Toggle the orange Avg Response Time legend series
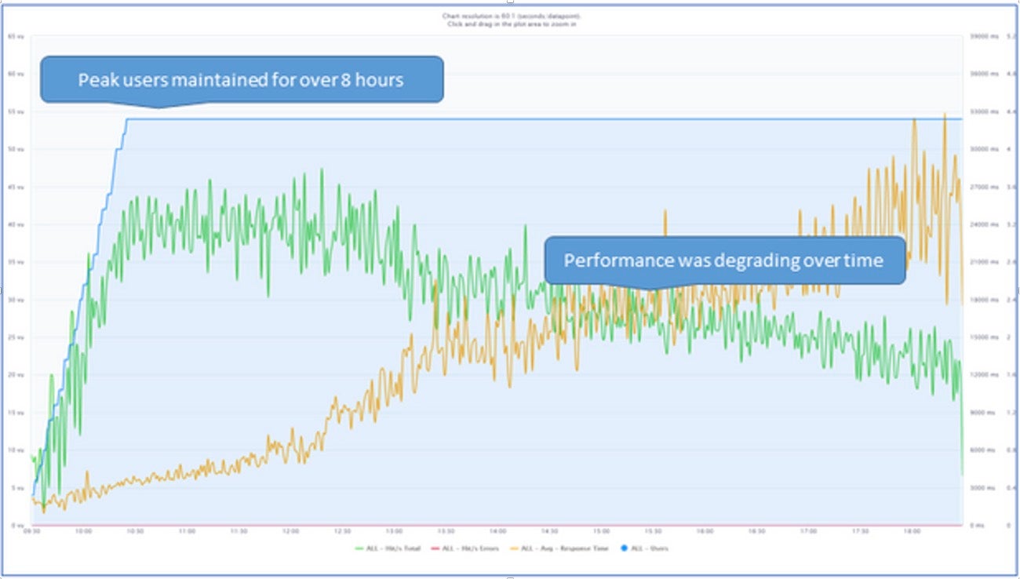Screen dimensions: 1020x579 (559, 548)
